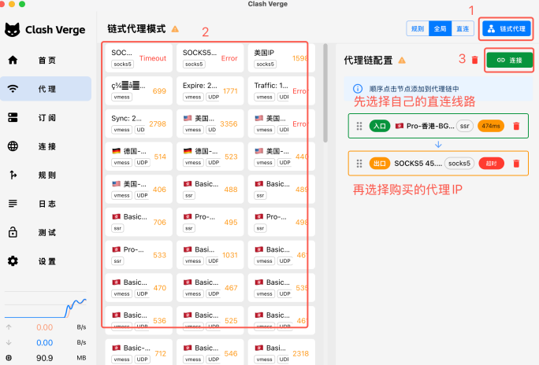This screenshot has height=365, width=539.
Task: Delete the Pro-香港 entry node
Action: (516, 126)
